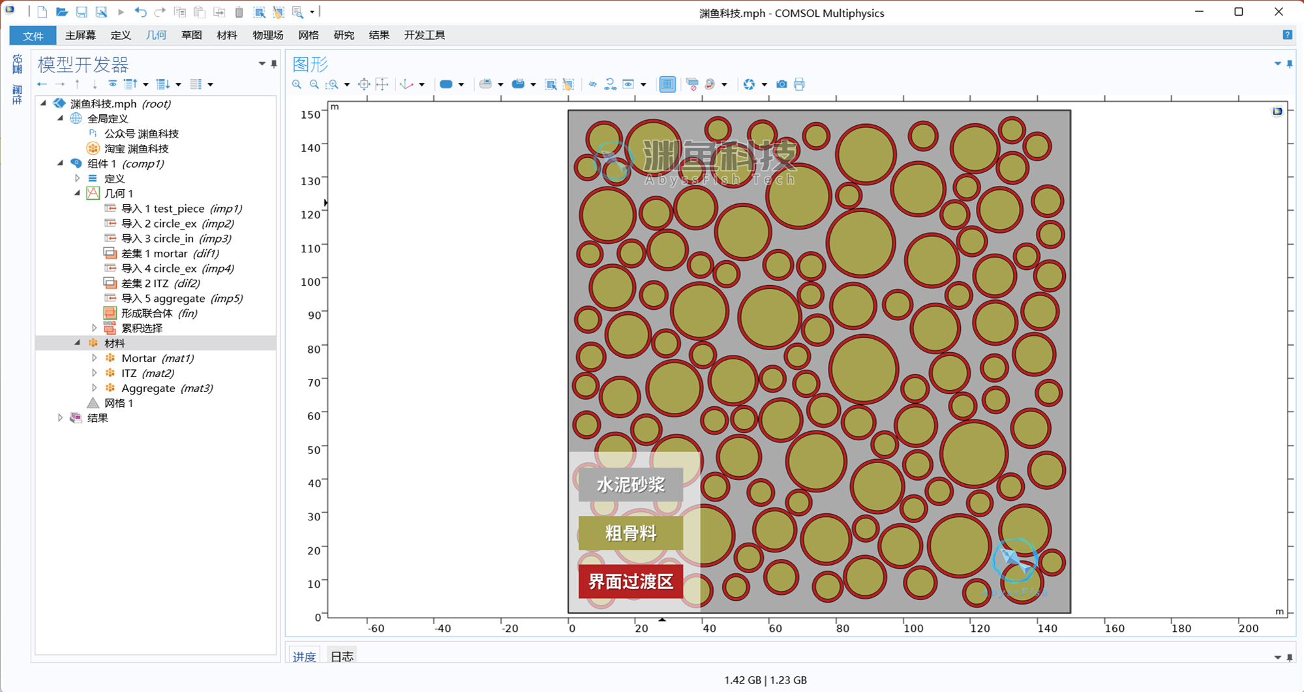Click the New file icon
The width and height of the screenshot is (1304, 692).
pos(42,12)
